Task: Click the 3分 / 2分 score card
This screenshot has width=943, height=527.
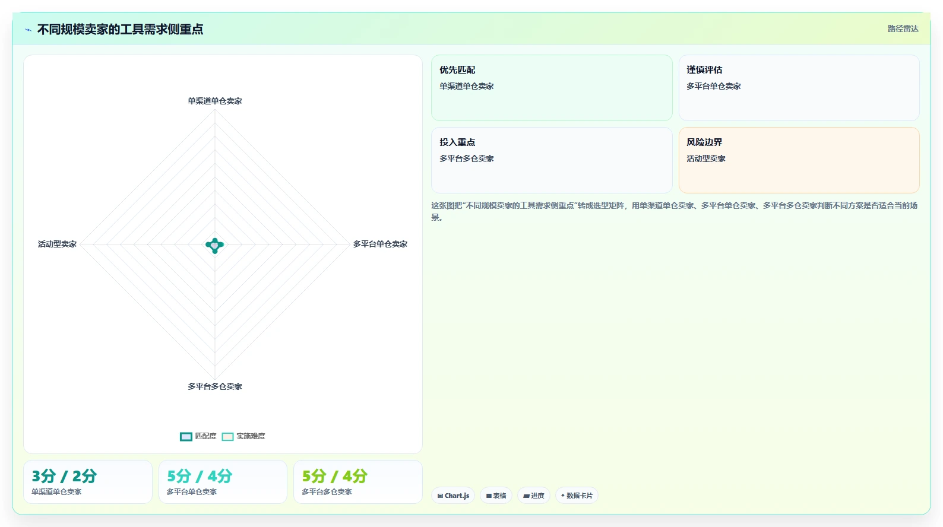Action: tap(88, 482)
